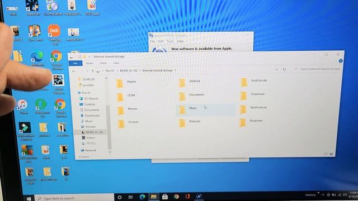Image resolution: width=358 pixels, height=201 pixels.
Task: Click the navigation pane scroll up arrow
Action: 106,78
